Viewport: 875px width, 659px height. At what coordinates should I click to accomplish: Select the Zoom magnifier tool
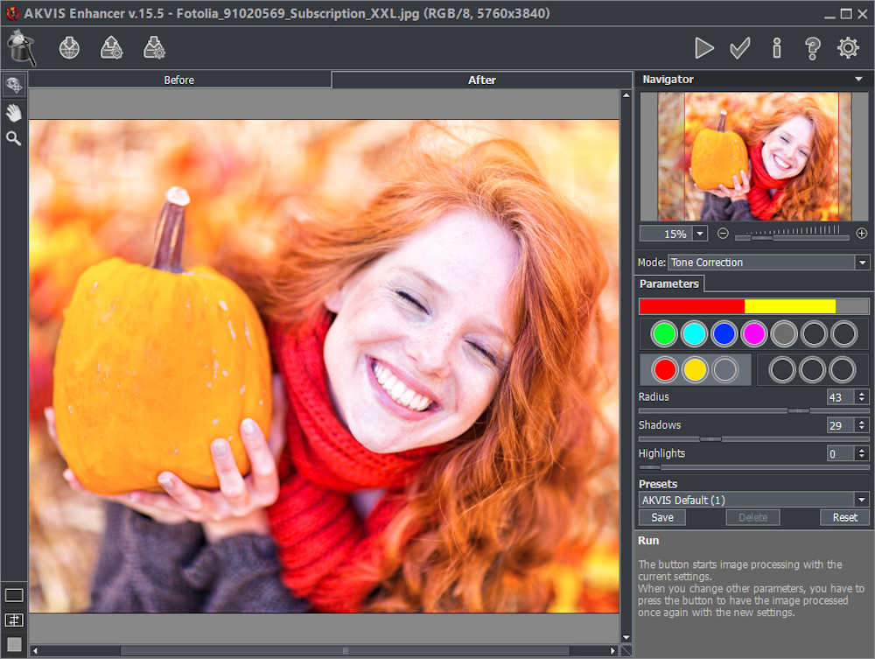click(x=14, y=138)
